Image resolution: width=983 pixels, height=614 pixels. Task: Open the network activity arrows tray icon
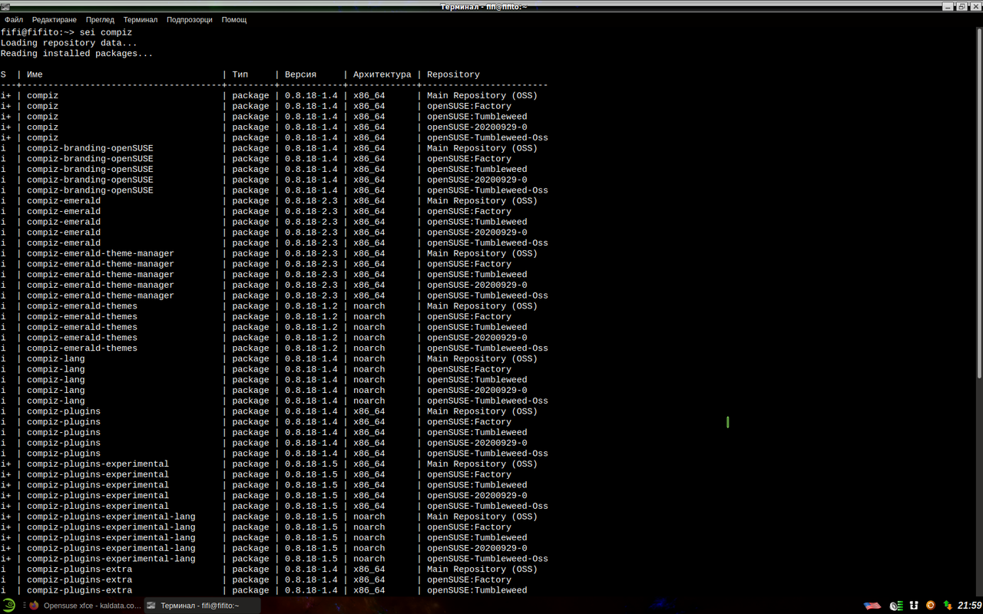pyautogui.click(x=948, y=606)
